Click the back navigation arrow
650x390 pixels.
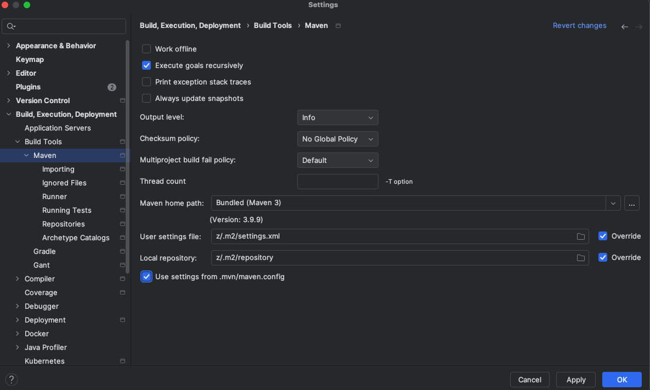tap(624, 26)
